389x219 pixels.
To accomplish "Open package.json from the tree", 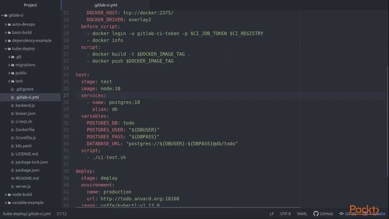I will click(27, 170).
